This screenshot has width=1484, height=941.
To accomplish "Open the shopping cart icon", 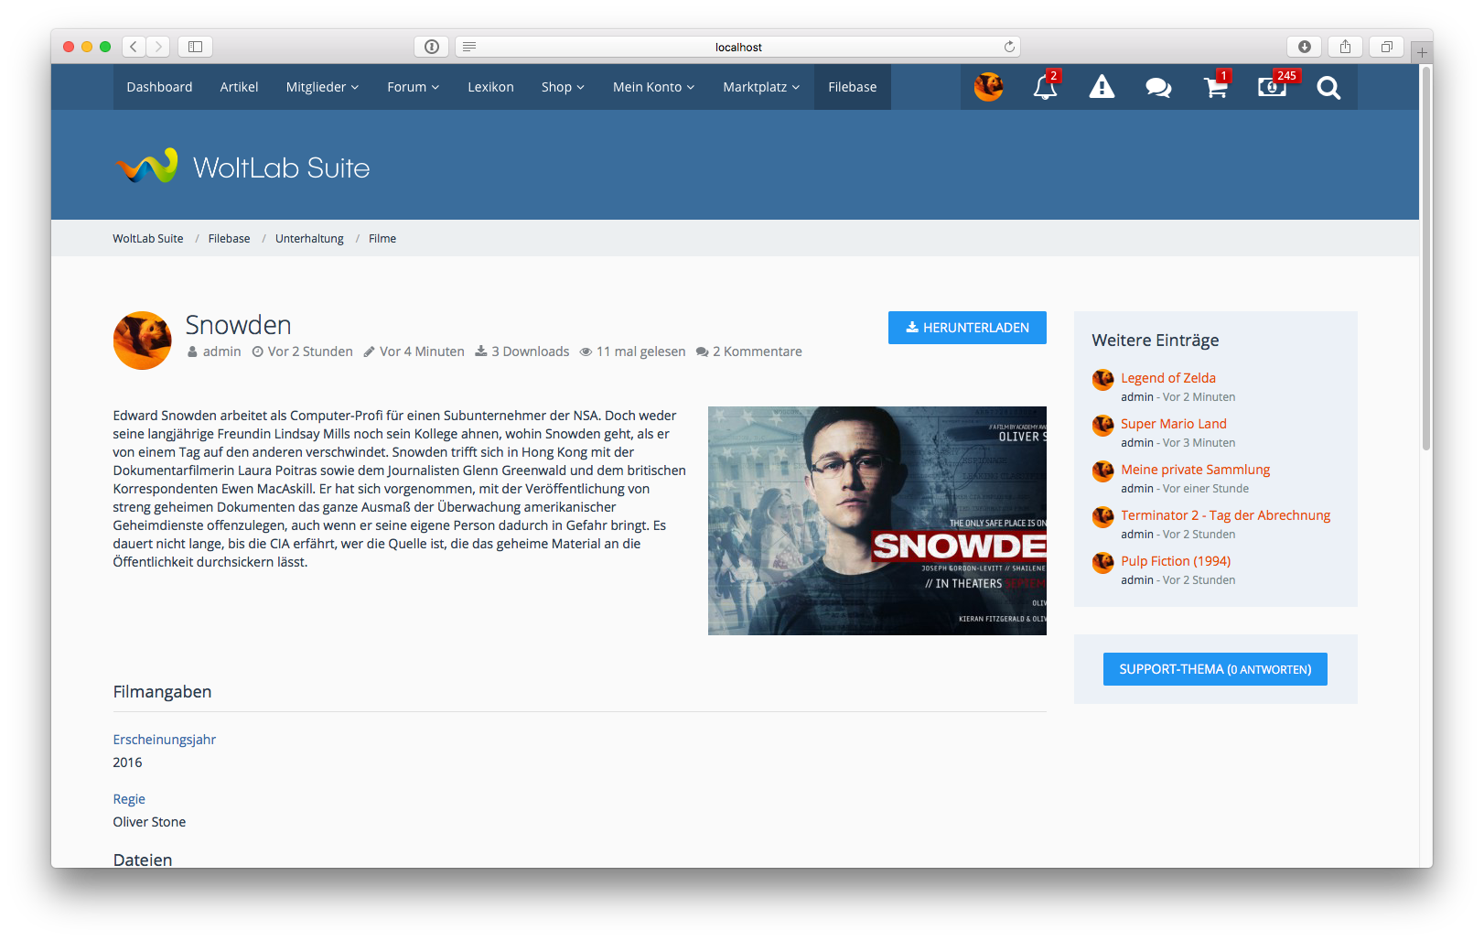I will coord(1215,87).
